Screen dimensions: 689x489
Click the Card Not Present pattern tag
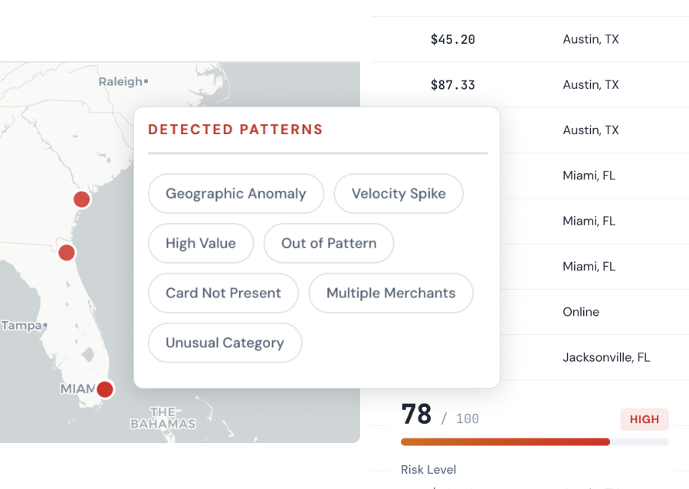222,293
